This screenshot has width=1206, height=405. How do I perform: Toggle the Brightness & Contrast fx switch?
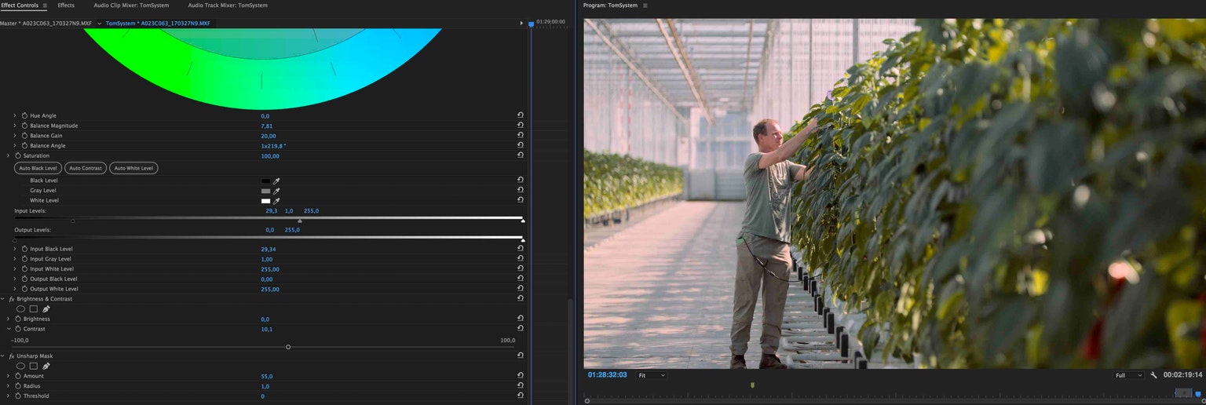pyautogui.click(x=11, y=299)
